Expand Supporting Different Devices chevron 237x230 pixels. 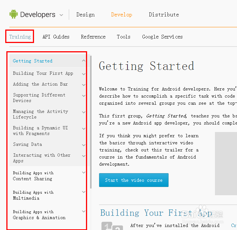pos(84,96)
